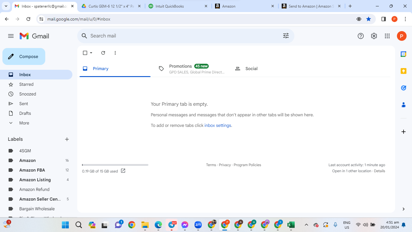Screen dimensions: 412x232
Task: Switch to the Amazon browser tab
Action: click(x=245, y=6)
